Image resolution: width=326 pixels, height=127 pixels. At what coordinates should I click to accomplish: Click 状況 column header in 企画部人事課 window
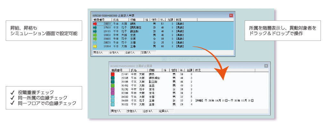(186, 20)
